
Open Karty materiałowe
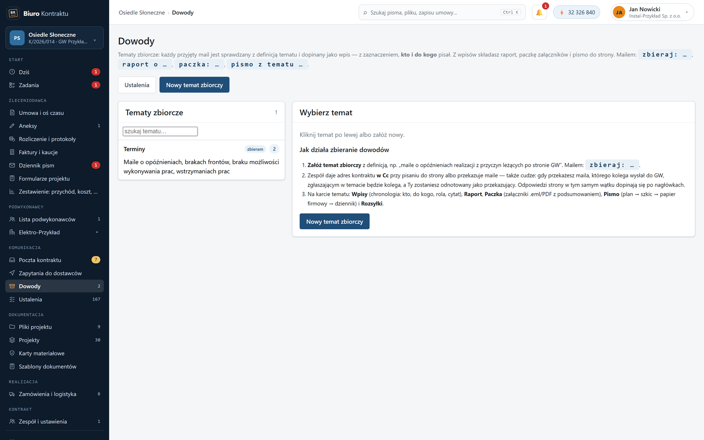pyautogui.click(x=55, y=353)
